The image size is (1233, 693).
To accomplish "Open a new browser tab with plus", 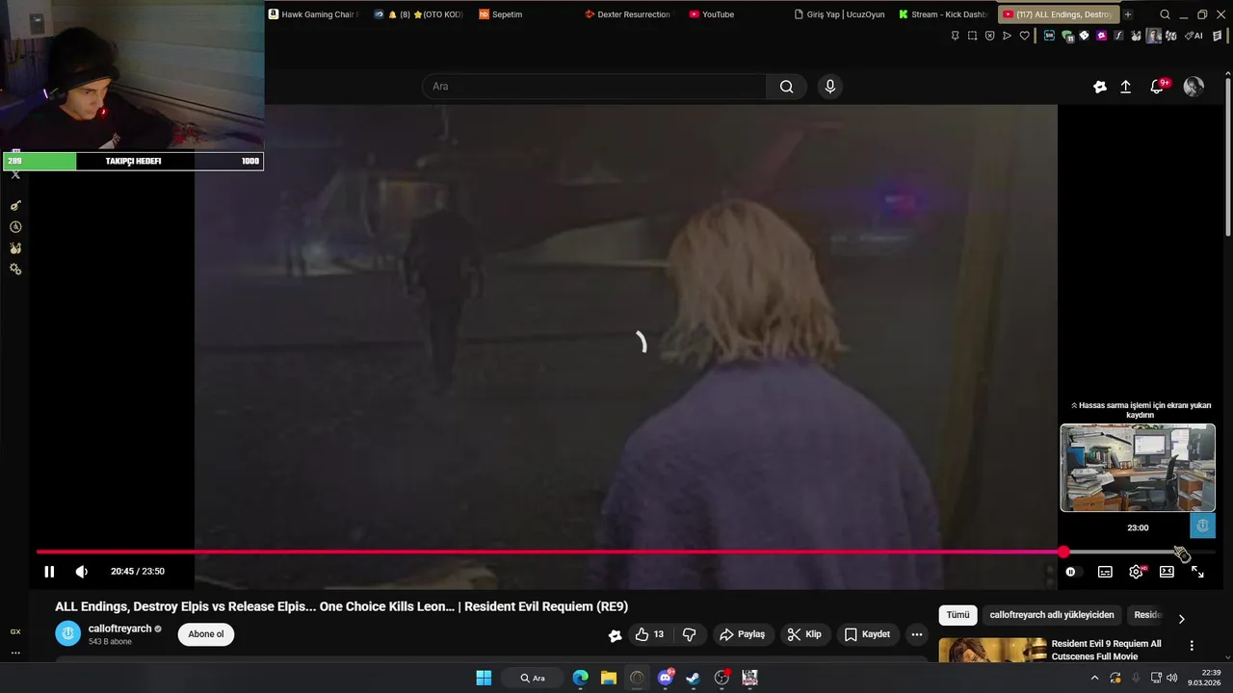I will click(1127, 14).
